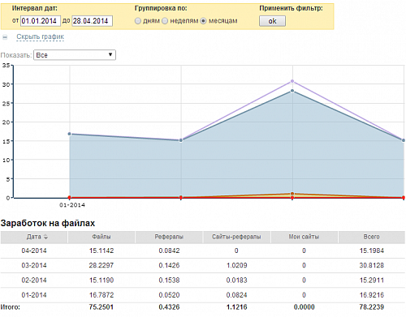Viewport: 406px width, 317px height.
Task: Click the value 15.1190 in Файлы column
Action: [101, 281]
